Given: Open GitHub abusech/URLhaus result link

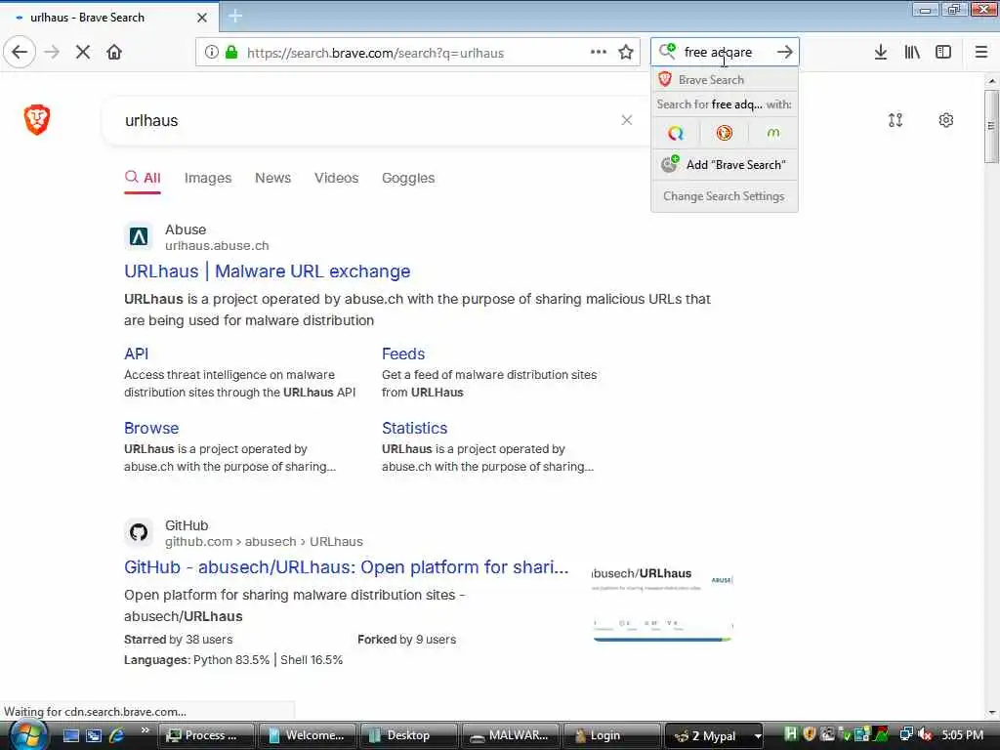Looking at the screenshot, I should pos(347,567).
